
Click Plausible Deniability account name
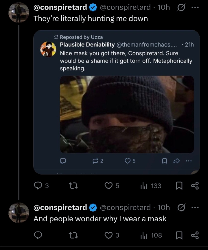[x=87, y=45]
